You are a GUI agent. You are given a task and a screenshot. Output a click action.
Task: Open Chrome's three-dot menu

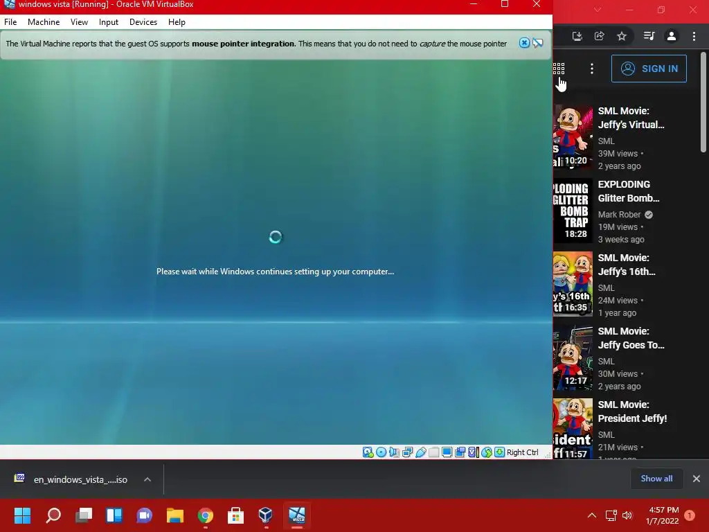[x=694, y=36]
